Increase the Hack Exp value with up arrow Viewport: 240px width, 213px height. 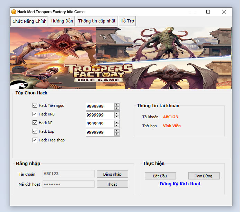[x=117, y=131]
